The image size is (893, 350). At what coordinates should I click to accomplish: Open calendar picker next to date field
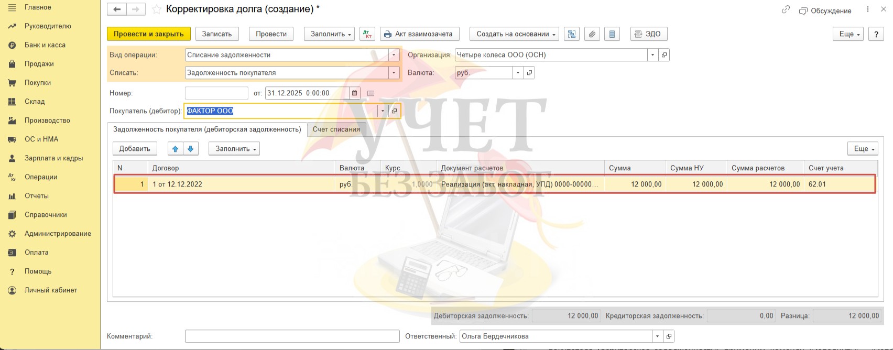coord(355,93)
